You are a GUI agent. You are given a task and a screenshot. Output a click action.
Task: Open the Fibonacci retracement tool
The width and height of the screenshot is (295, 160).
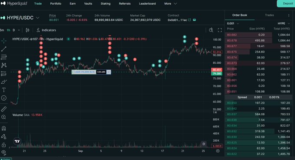pyautogui.click(x=4, y=57)
